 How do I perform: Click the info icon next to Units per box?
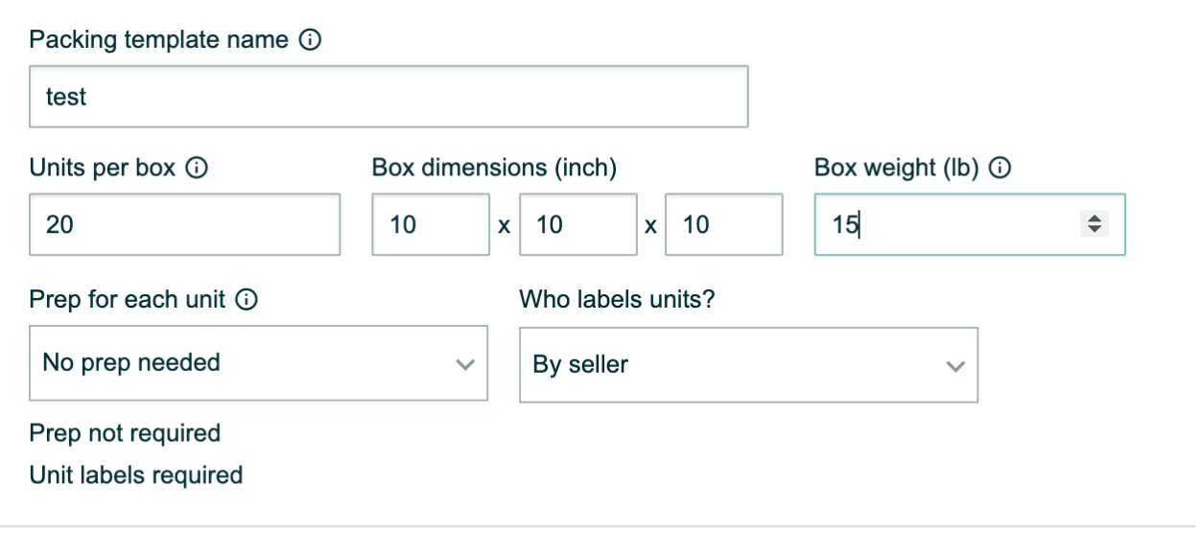tap(197, 169)
